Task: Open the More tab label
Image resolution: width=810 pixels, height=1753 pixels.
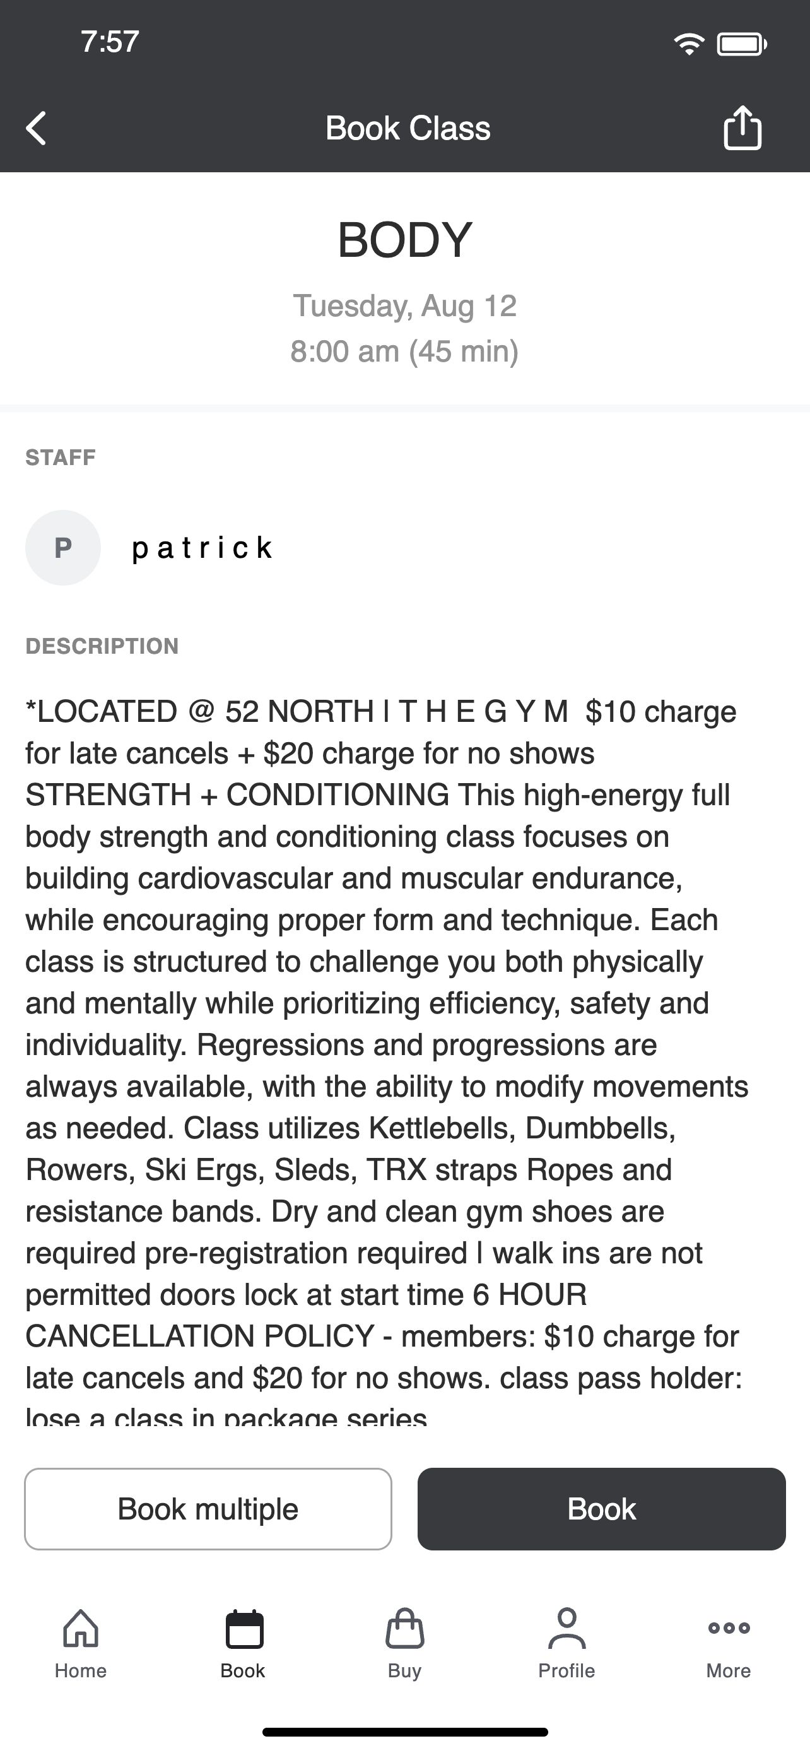Action: 729,1671
